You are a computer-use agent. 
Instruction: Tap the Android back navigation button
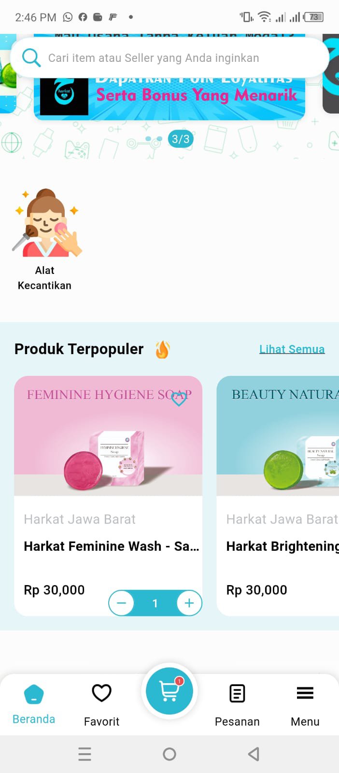coord(254,754)
